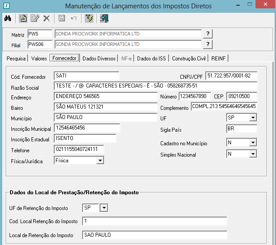Screen dimensions: 276x245
Task: Expand the Cadastro no Município dropdown
Action: coord(253,143)
